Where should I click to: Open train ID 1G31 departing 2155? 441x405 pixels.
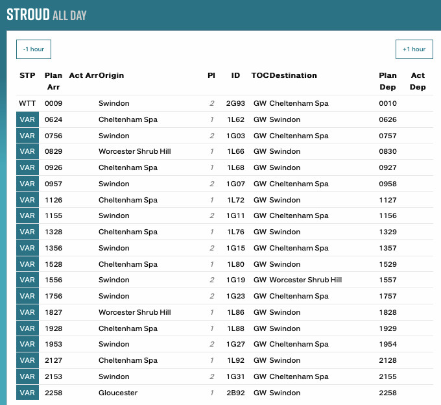pyautogui.click(x=235, y=376)
